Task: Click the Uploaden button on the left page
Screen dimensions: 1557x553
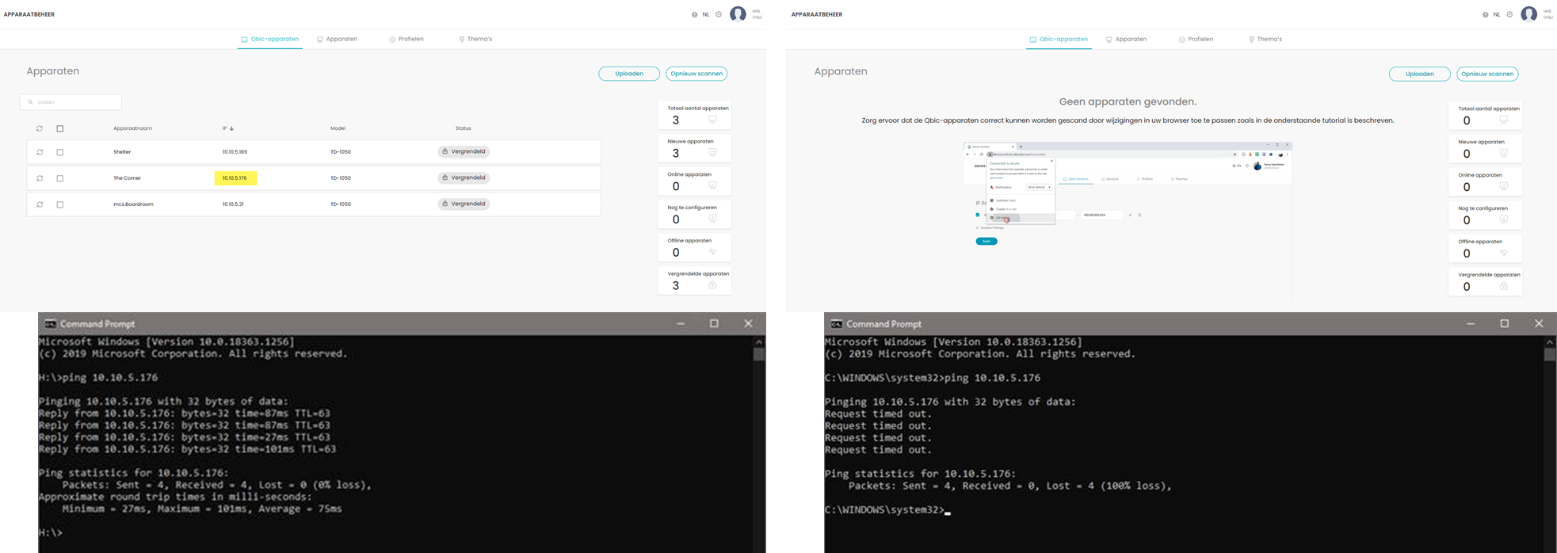Action: point(629,74)
